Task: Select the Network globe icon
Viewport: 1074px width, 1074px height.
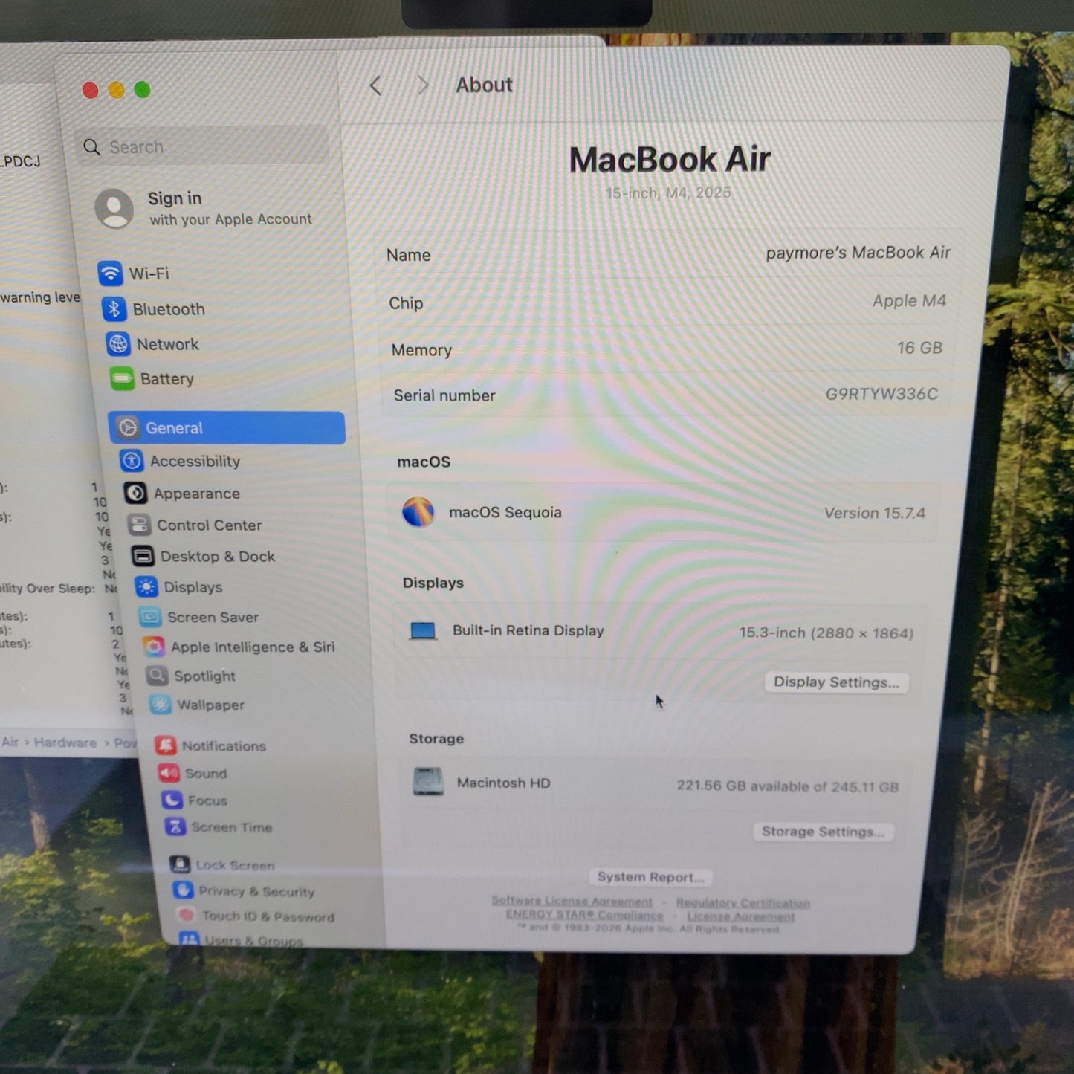Action: (x=118, y=344)
